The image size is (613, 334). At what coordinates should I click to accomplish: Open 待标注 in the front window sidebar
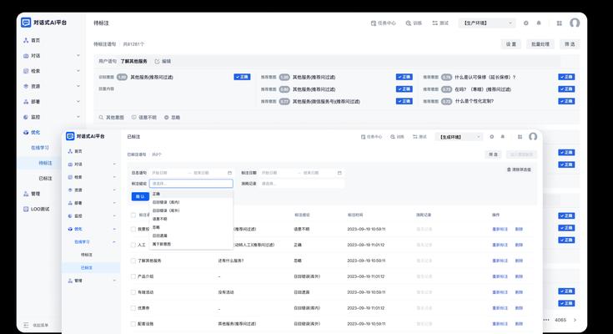tap(87, 255)
